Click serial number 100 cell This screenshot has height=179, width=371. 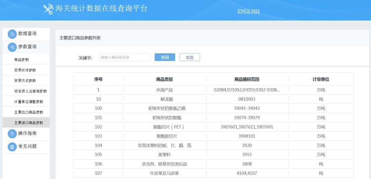pos(99,108)
